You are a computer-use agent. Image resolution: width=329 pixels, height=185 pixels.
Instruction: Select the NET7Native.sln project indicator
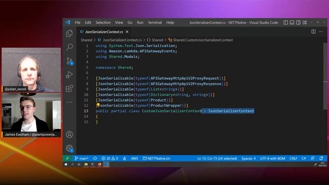(x=156, y=158)
